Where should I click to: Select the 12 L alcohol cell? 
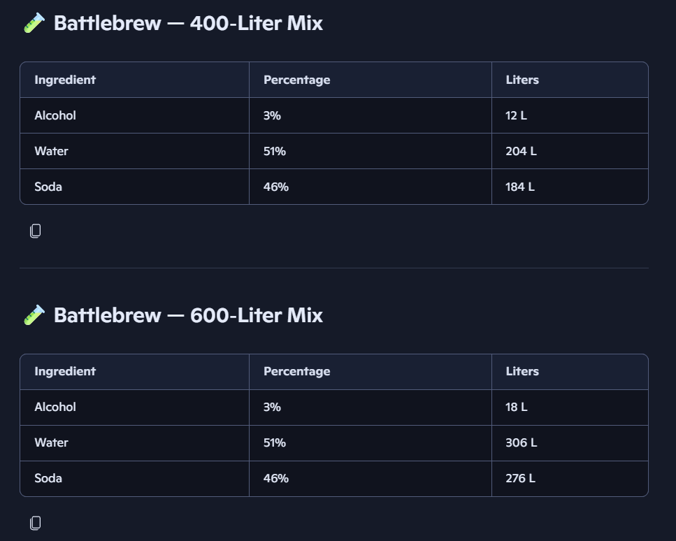click(x=570, y=115)
